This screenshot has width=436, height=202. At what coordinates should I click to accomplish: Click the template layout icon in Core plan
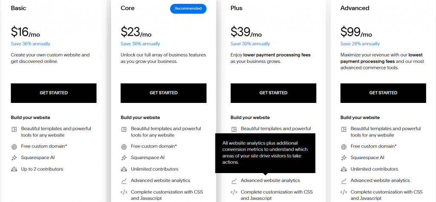pos(124,129)
